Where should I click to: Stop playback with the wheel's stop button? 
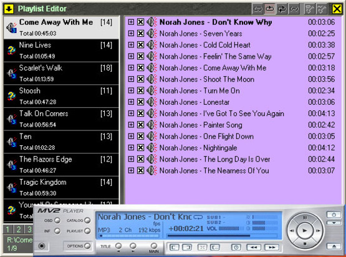(x=305, y=244)
